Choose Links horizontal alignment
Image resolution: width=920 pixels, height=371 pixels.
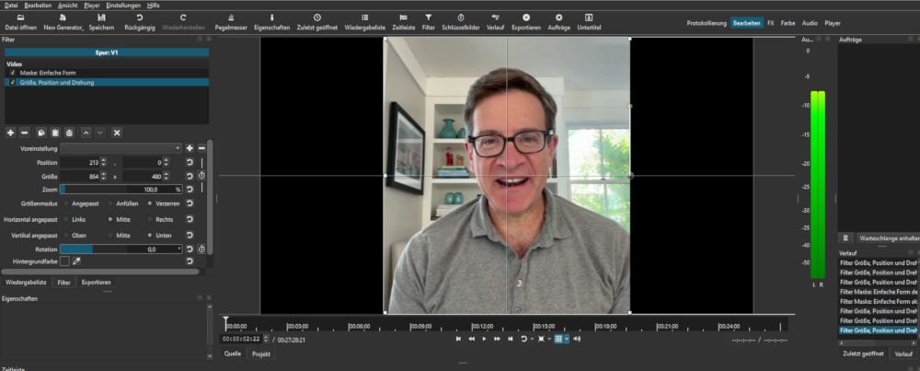pos(66,219)
